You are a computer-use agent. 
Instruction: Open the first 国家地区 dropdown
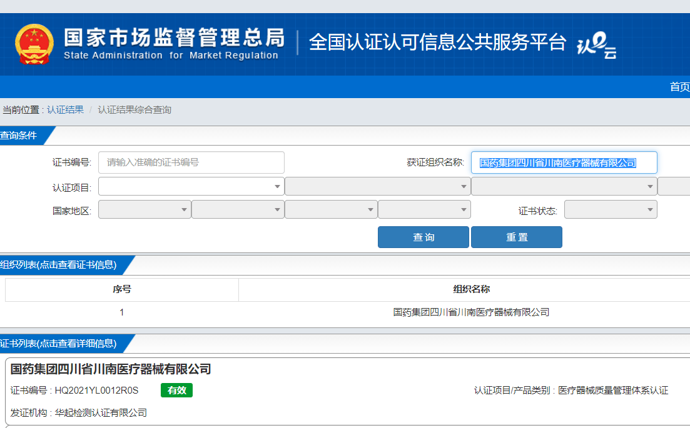145,209
